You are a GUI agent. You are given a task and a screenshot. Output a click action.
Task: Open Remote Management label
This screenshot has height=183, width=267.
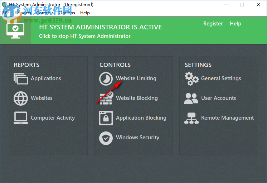(228, 118)
